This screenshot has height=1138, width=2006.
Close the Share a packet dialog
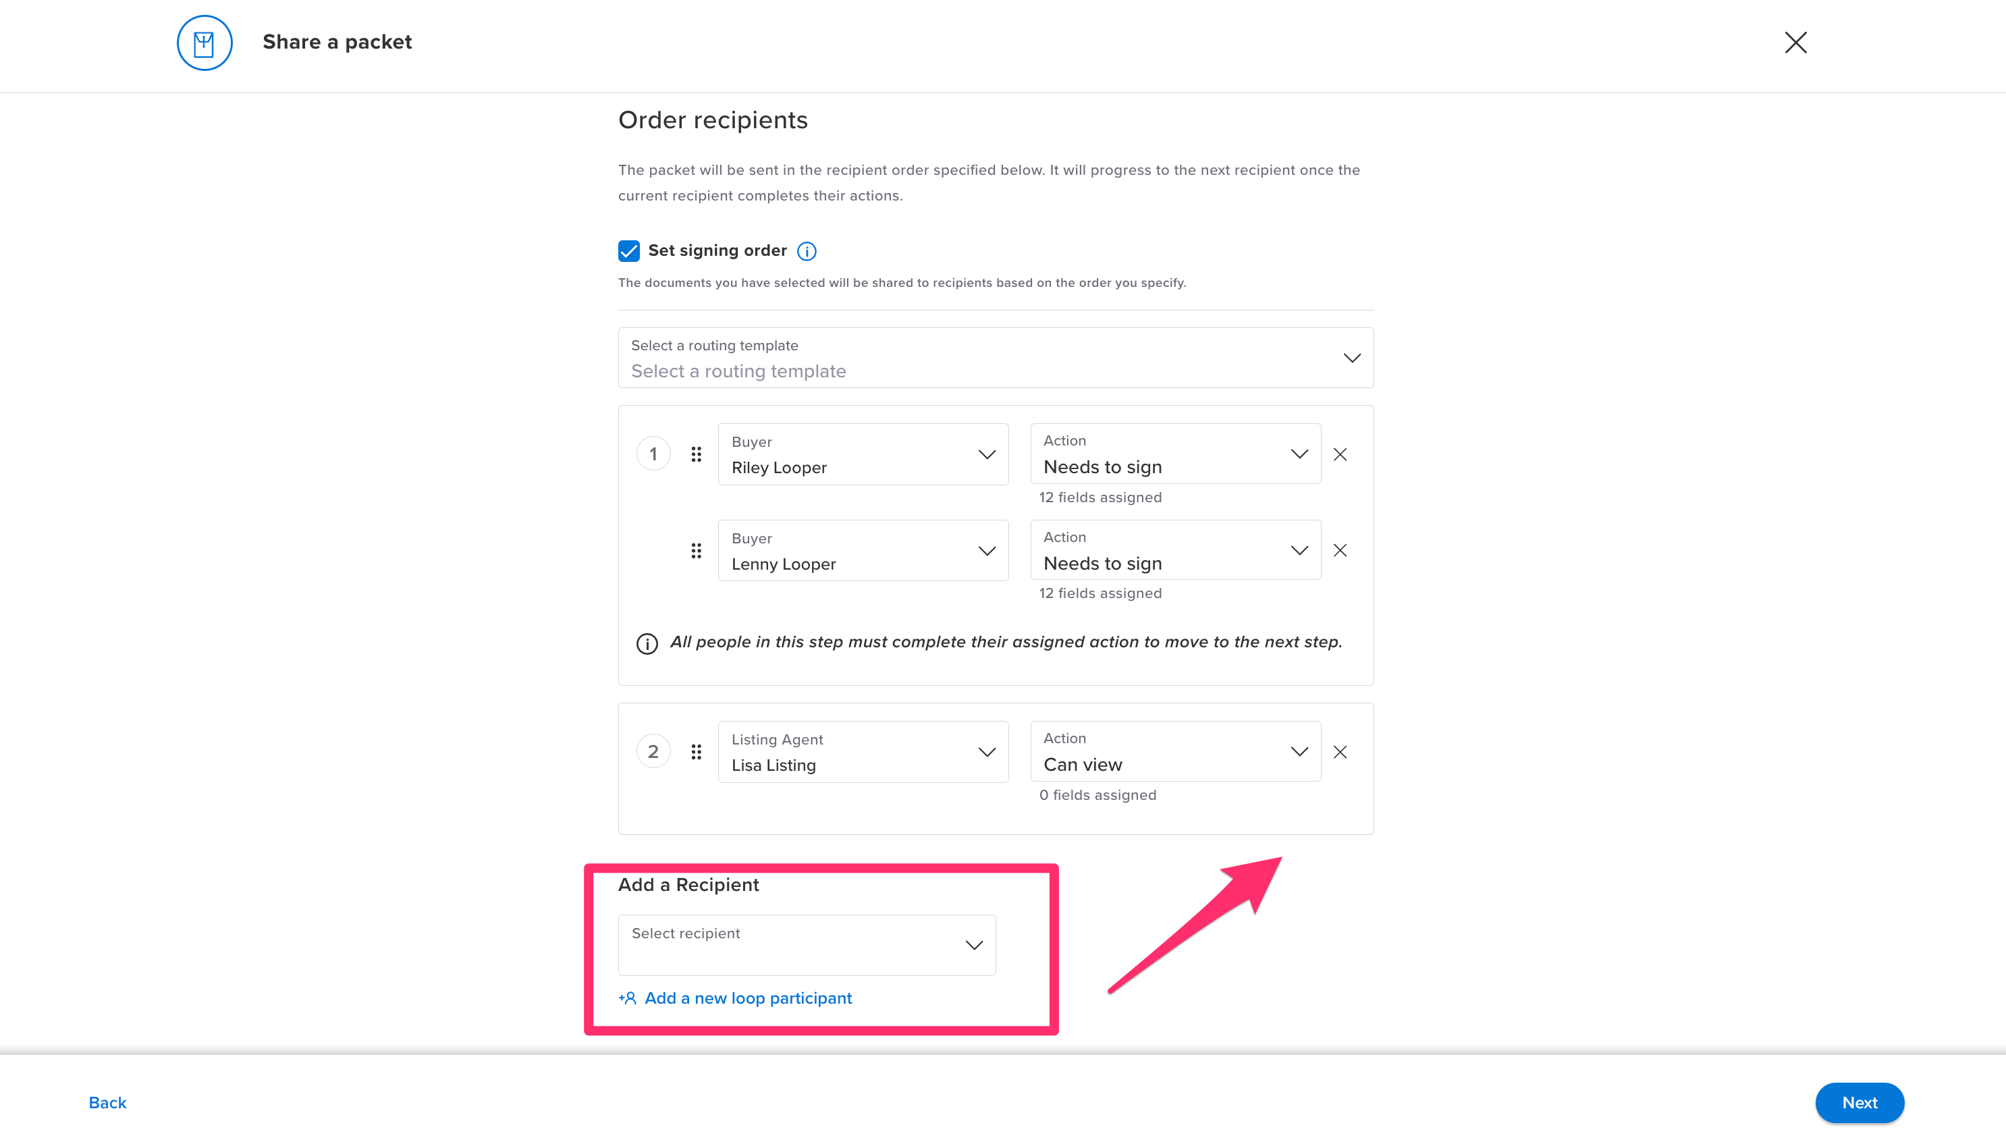pos(1796,43)
